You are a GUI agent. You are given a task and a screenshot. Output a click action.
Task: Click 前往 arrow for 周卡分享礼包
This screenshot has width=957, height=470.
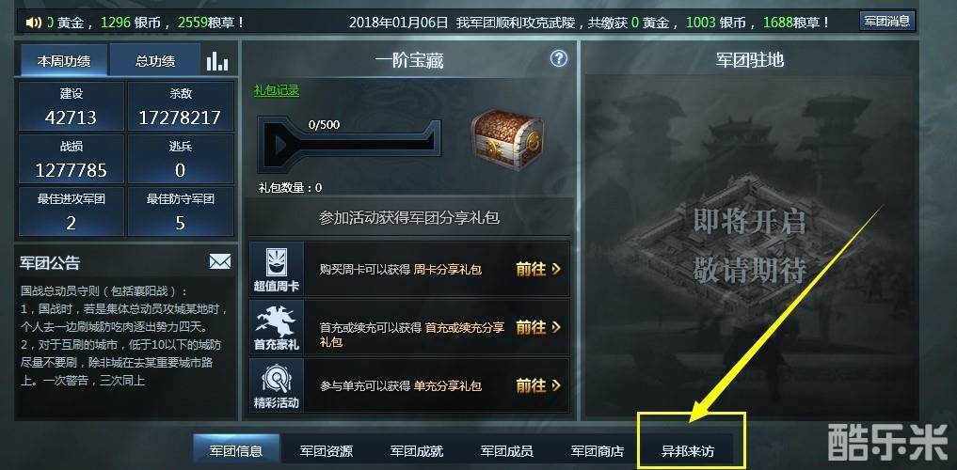point(538,269)
